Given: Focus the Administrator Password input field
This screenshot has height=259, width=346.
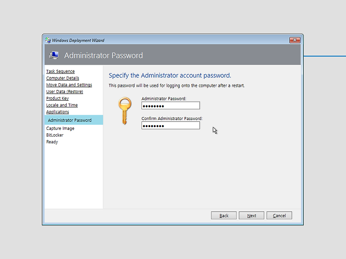Looking at the screenshot, I should point(171,106).
